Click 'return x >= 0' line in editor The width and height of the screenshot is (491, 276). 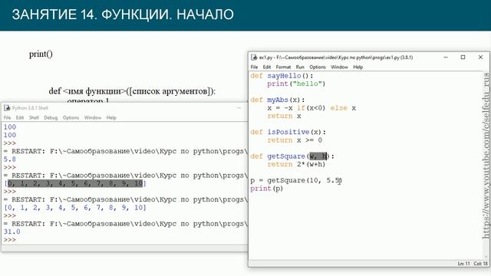pos(295,140)
